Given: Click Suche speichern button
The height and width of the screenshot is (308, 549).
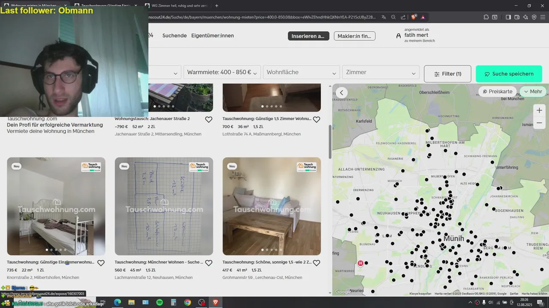Looking at the screenshot, I should click(x=509, y=74).
